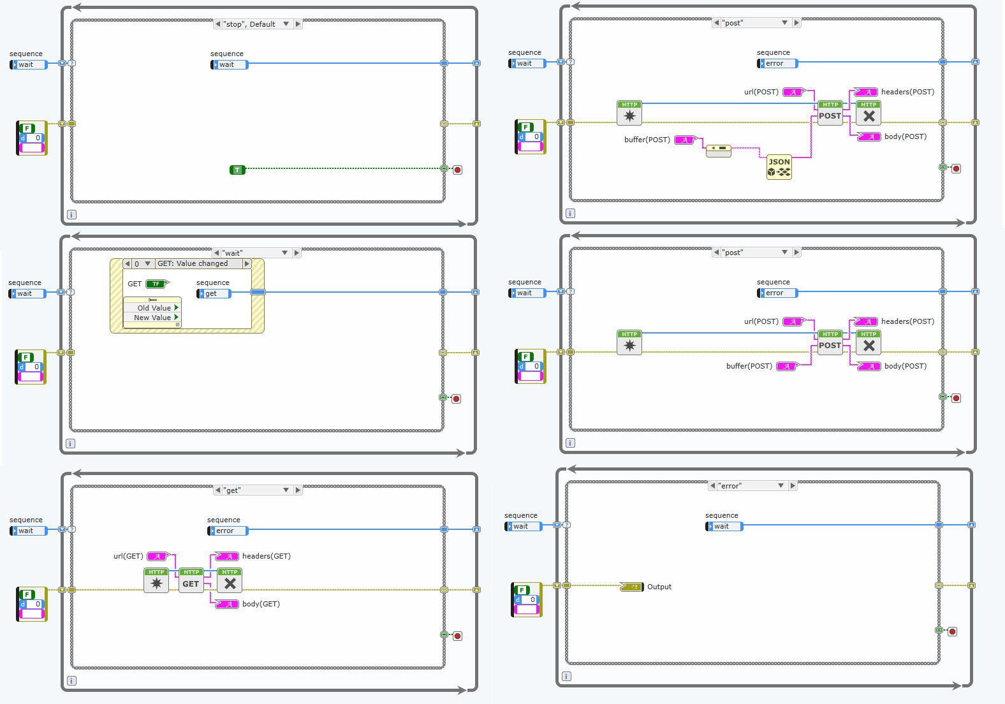The height and width of the screenshot is (704, 1005).
Task: Toggle the False boolean in the error loop's error cluster
Action: [x=522, y=590]
